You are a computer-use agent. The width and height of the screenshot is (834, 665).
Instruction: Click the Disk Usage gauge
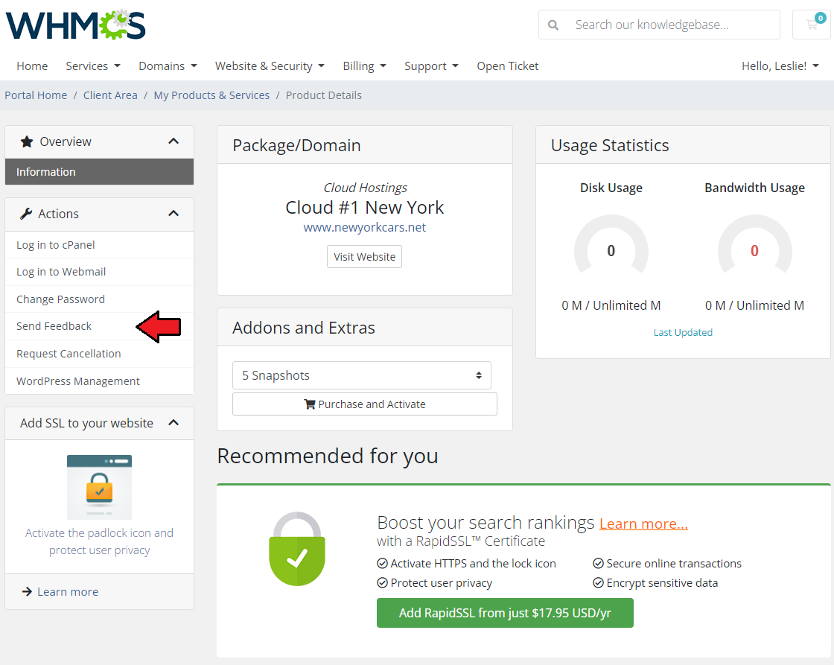point(611,245)
